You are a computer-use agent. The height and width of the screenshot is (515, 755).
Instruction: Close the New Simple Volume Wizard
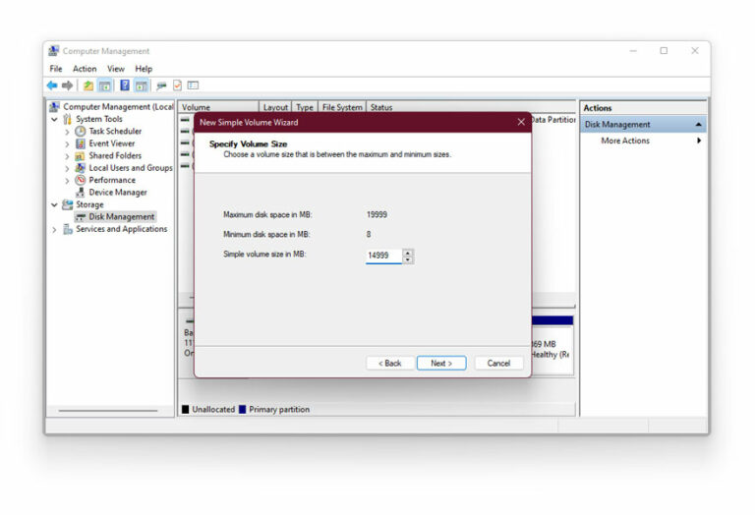[521, 122]
